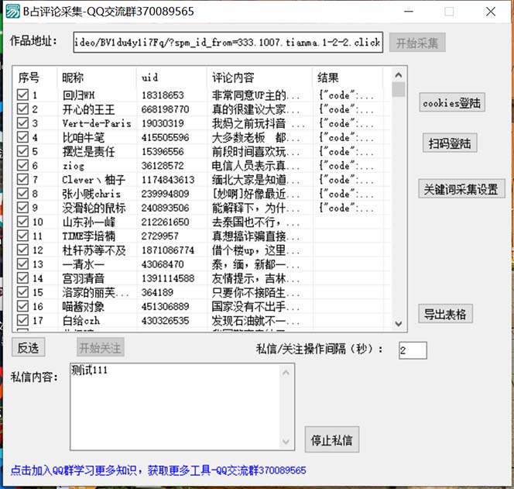Viewport: 514px width, 489px height.
Task: Click the cookies登陆 button
Action: point(452,102)
